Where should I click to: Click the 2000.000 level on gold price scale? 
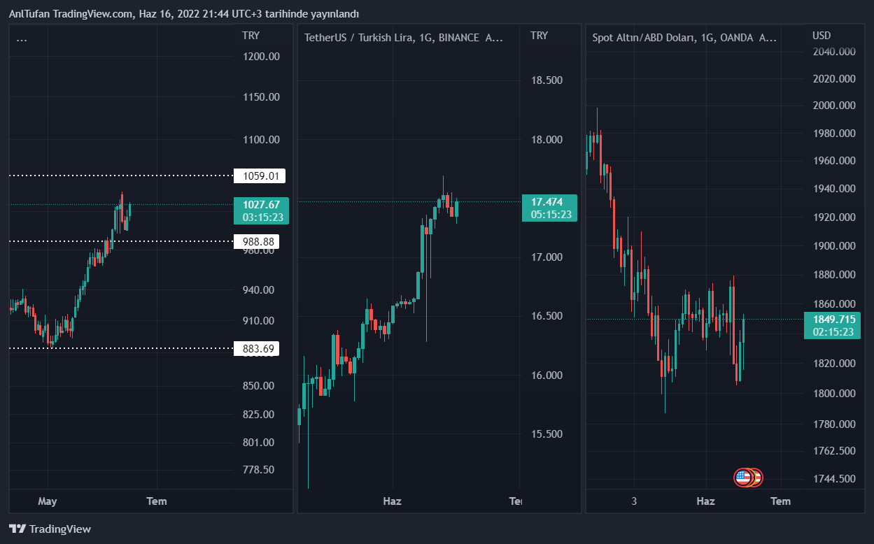pos(833,106)
